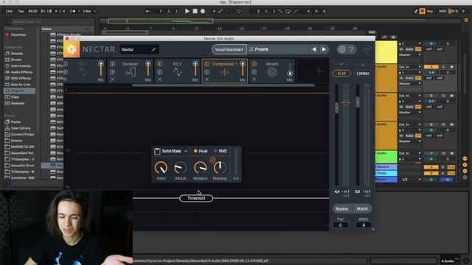Screen dimensions: 472x265
Task: Click the Pan value field showing C
Action: point(341,225)
